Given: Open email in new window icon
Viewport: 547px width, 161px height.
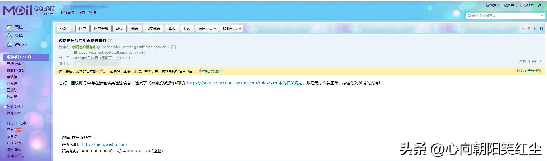Looking at the screenshot, I should click(x=520, y=61).
